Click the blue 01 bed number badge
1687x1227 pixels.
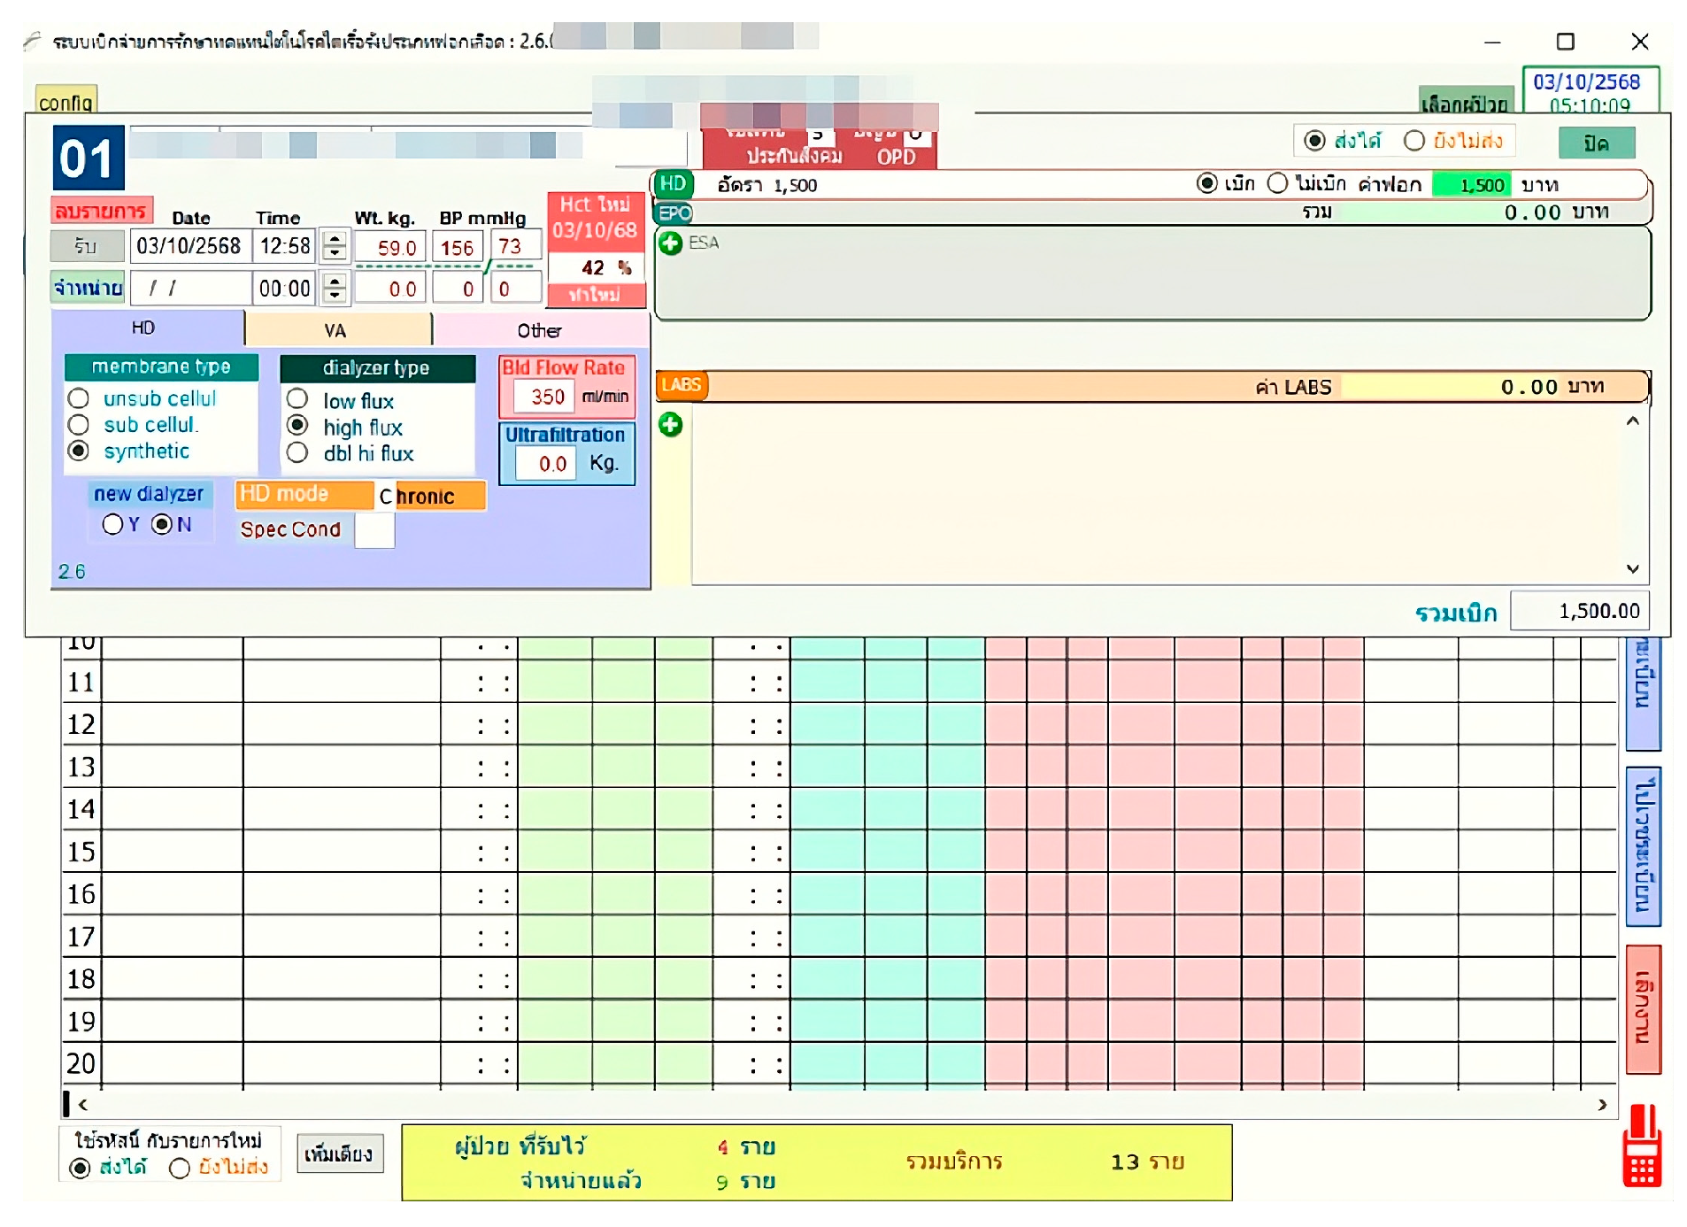88,158
